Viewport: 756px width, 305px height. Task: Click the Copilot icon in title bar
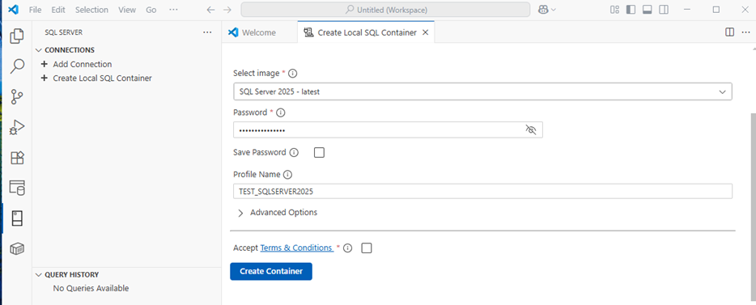click(x=544, y=10)
